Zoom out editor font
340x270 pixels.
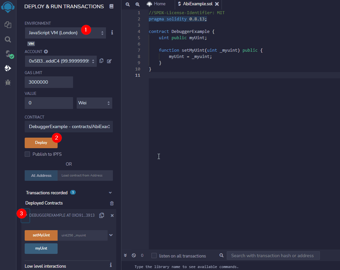(x=128, y=4)
